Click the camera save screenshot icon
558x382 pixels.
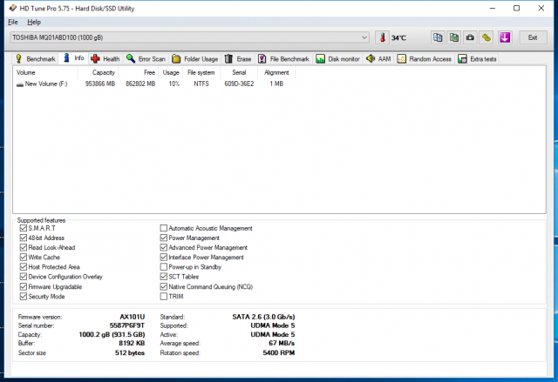click(x=470, y=38)
